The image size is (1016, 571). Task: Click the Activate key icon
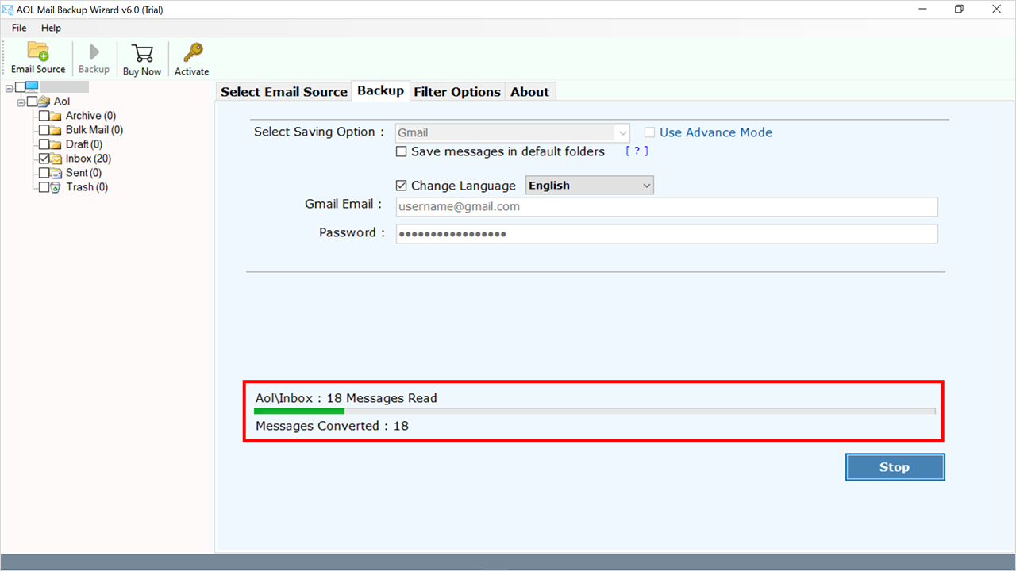tap(192, 52)
